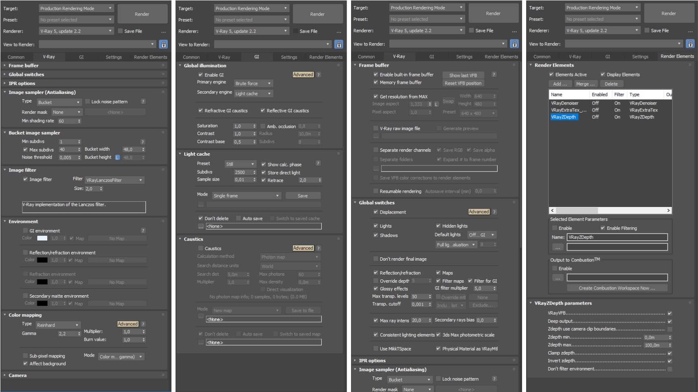Image resolution: width=698 pixels, height=392 pixels.
Task: Browse Light cache auto save file path
Action: [201, 226]
